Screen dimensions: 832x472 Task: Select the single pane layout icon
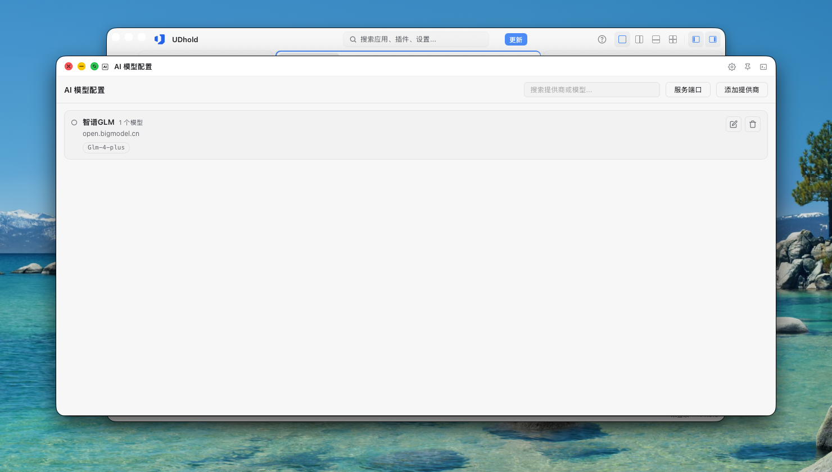(x=622, y=39)
